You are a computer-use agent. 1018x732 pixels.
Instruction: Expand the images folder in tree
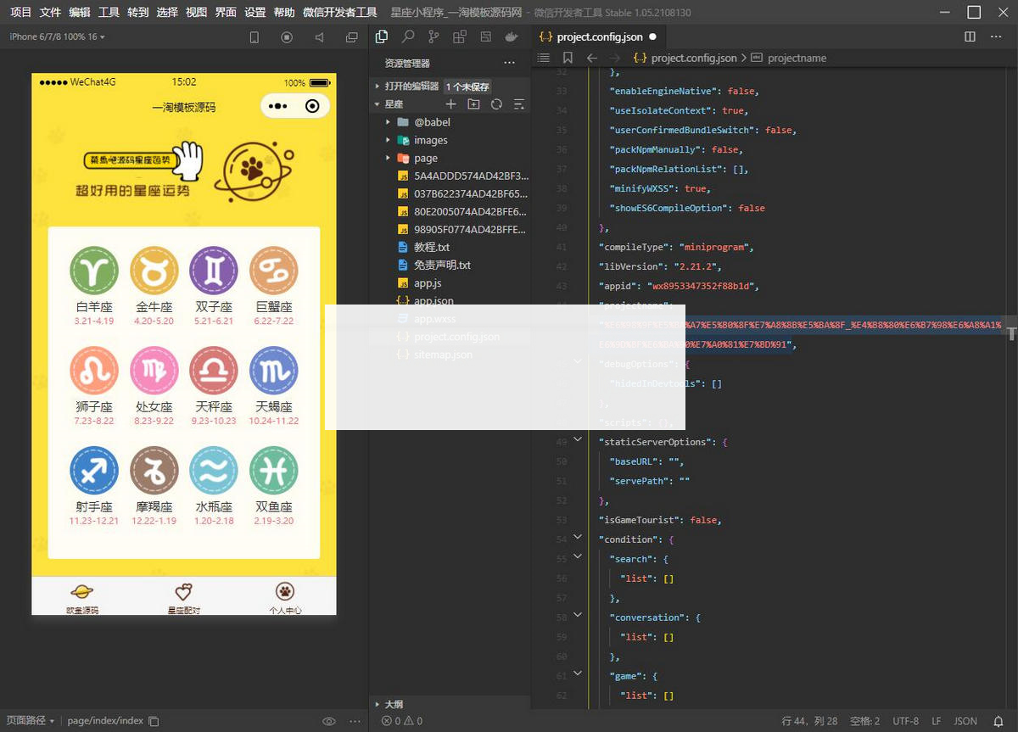point(430,140)
